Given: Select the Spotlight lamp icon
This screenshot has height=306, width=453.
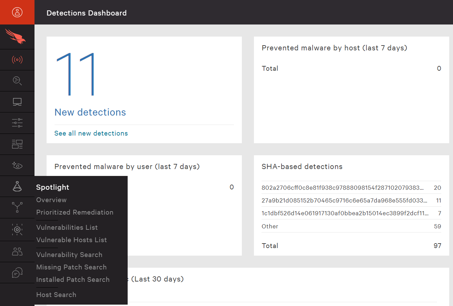Looking at the screenshot, I should click(17, 186).
